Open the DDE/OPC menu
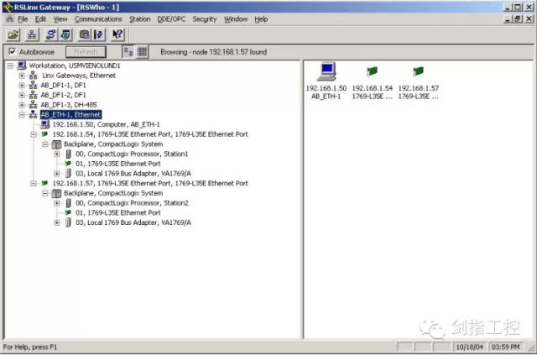The width and height of the screenshot is (537, 355). (171, 18)
